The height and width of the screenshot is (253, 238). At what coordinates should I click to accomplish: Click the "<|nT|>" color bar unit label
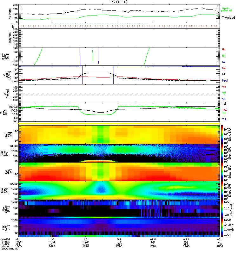pyautogui.click(x=233, y=227)
